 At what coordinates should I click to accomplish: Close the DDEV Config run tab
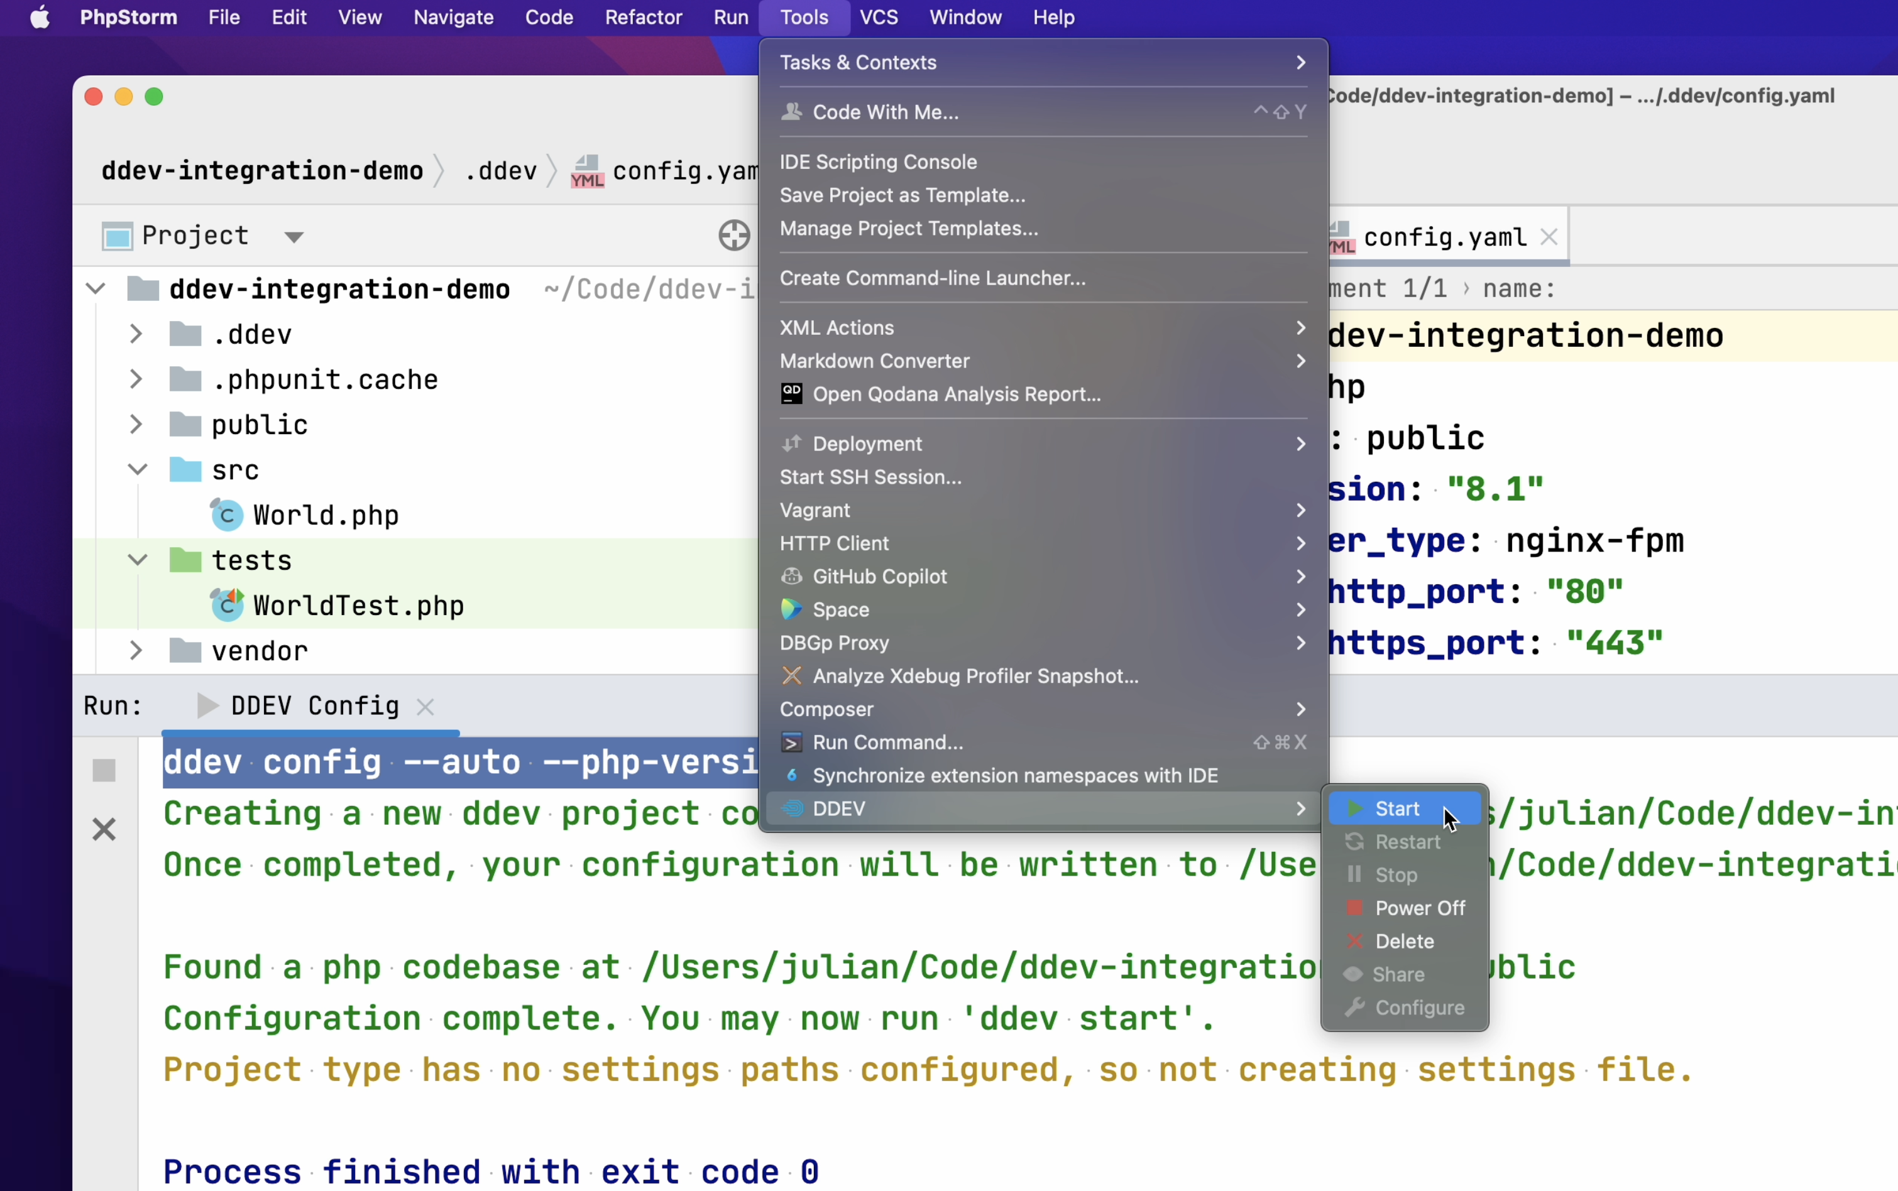[425, 707]
